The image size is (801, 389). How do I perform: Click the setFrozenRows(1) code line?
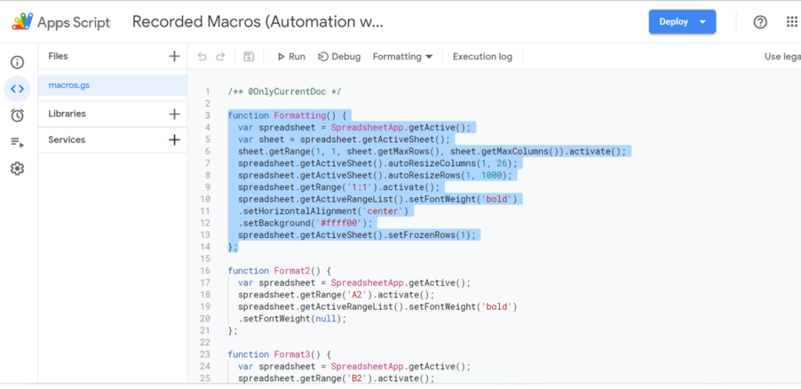pyautogui.click(x=357, y=235)
